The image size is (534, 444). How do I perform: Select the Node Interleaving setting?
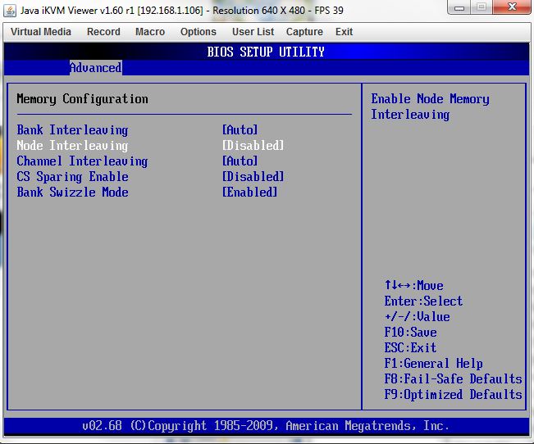click(x=72, y=146)
